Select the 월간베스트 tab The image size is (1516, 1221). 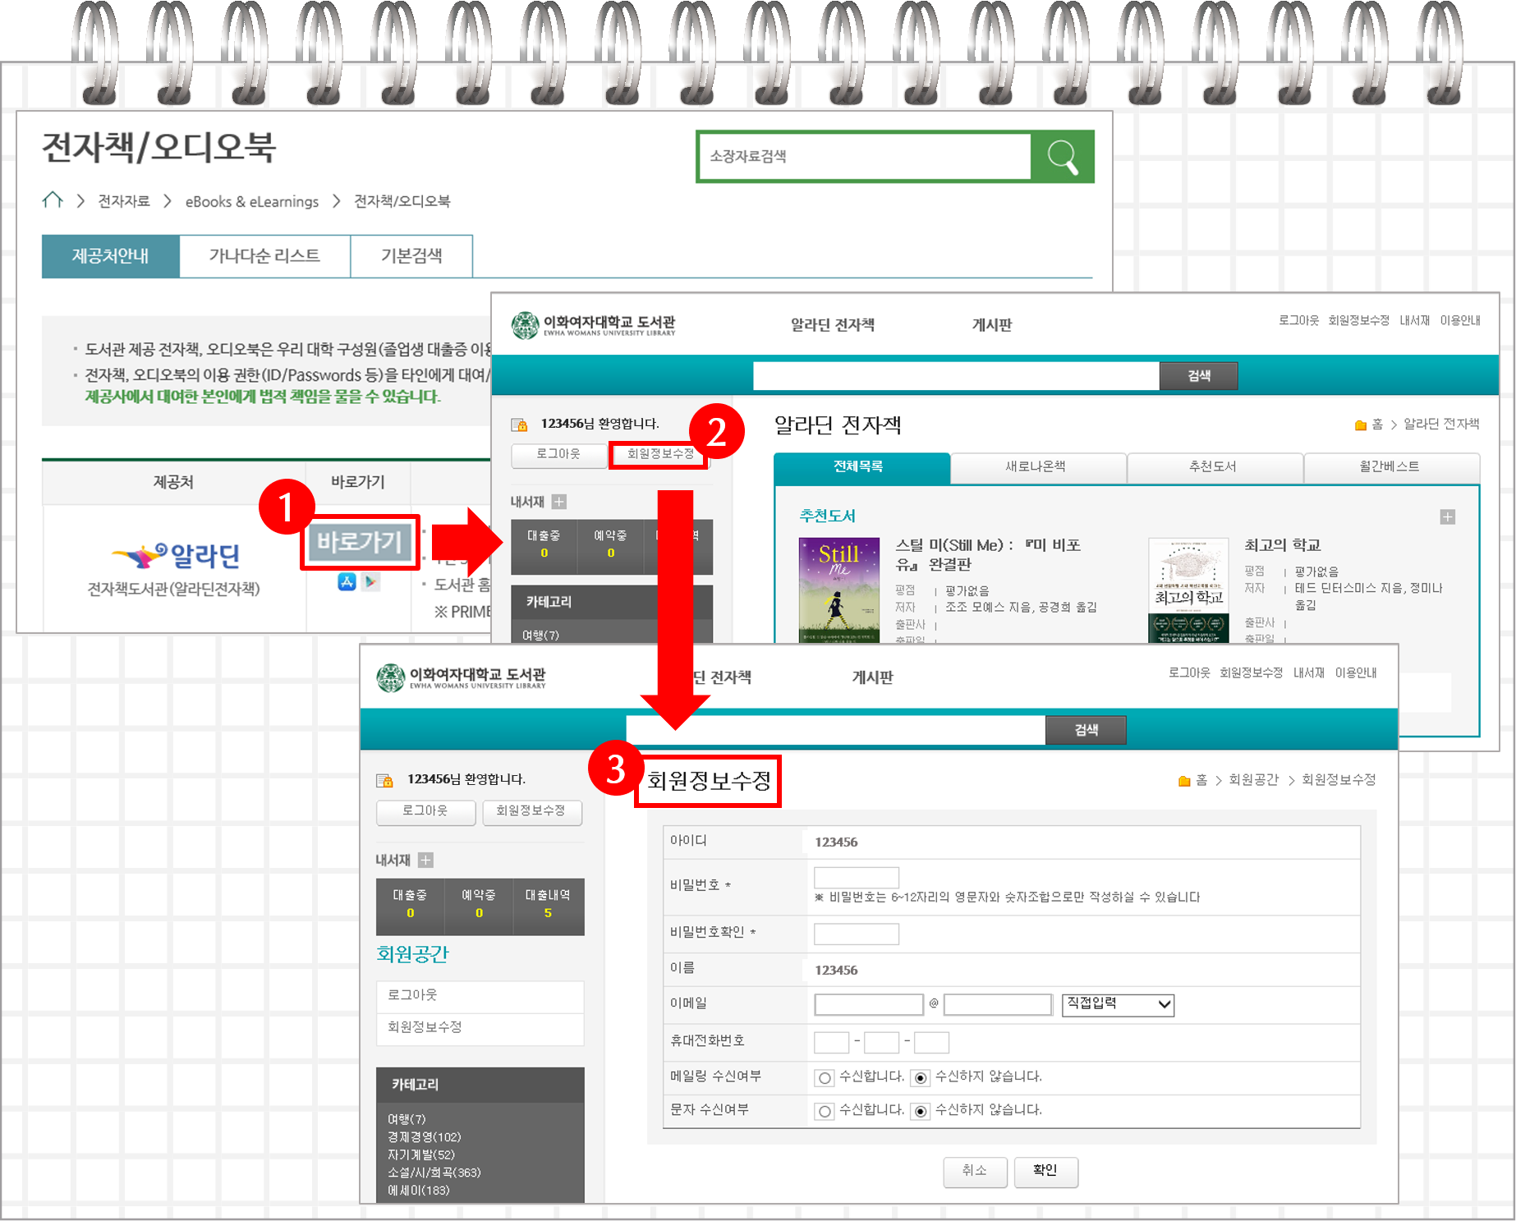1390,467
